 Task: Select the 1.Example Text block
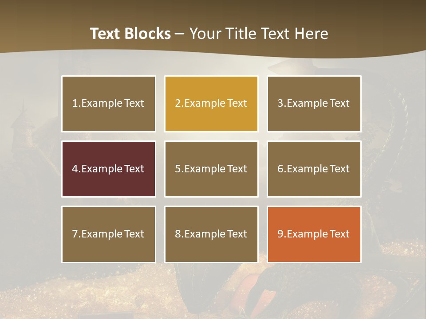tap(108, 104)
